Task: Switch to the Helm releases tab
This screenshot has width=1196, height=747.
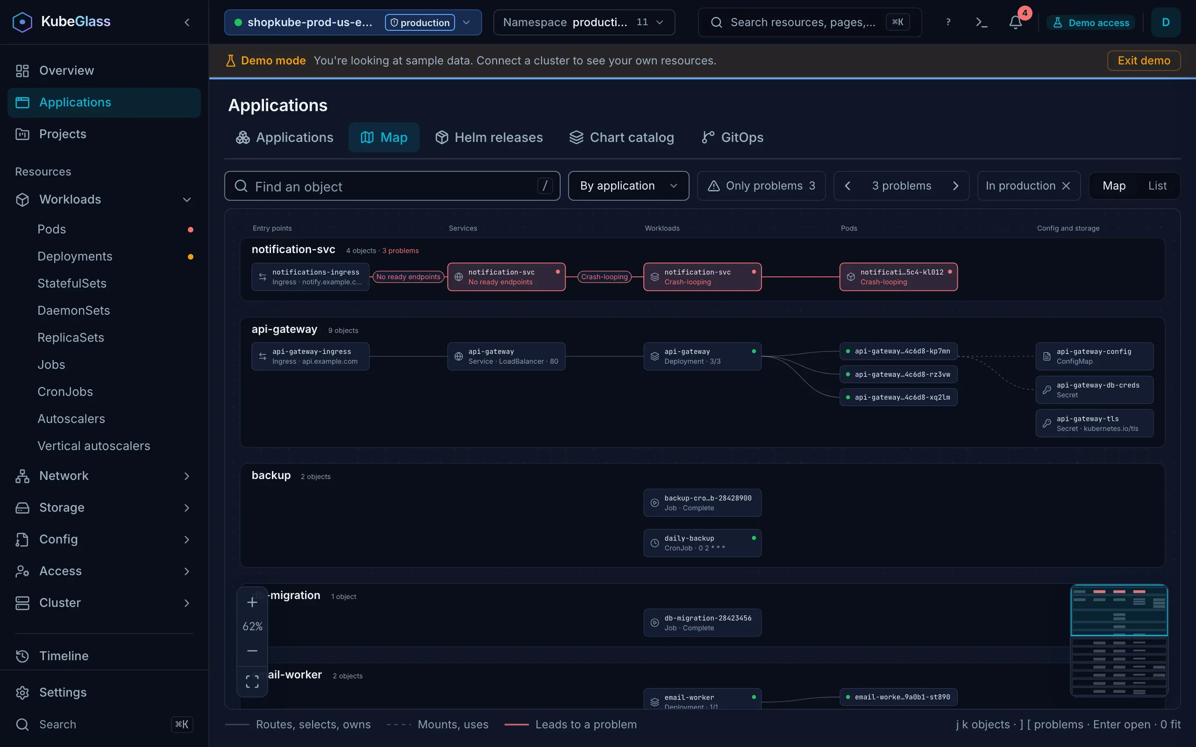Action: point(489,137)
